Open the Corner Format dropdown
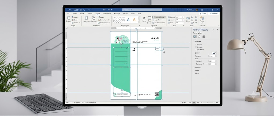The width and height of the screenshot is (274, 116). (x=104, y=20)
